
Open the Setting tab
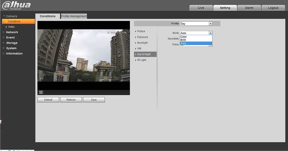pyautogui.click(x=225, y=8)
